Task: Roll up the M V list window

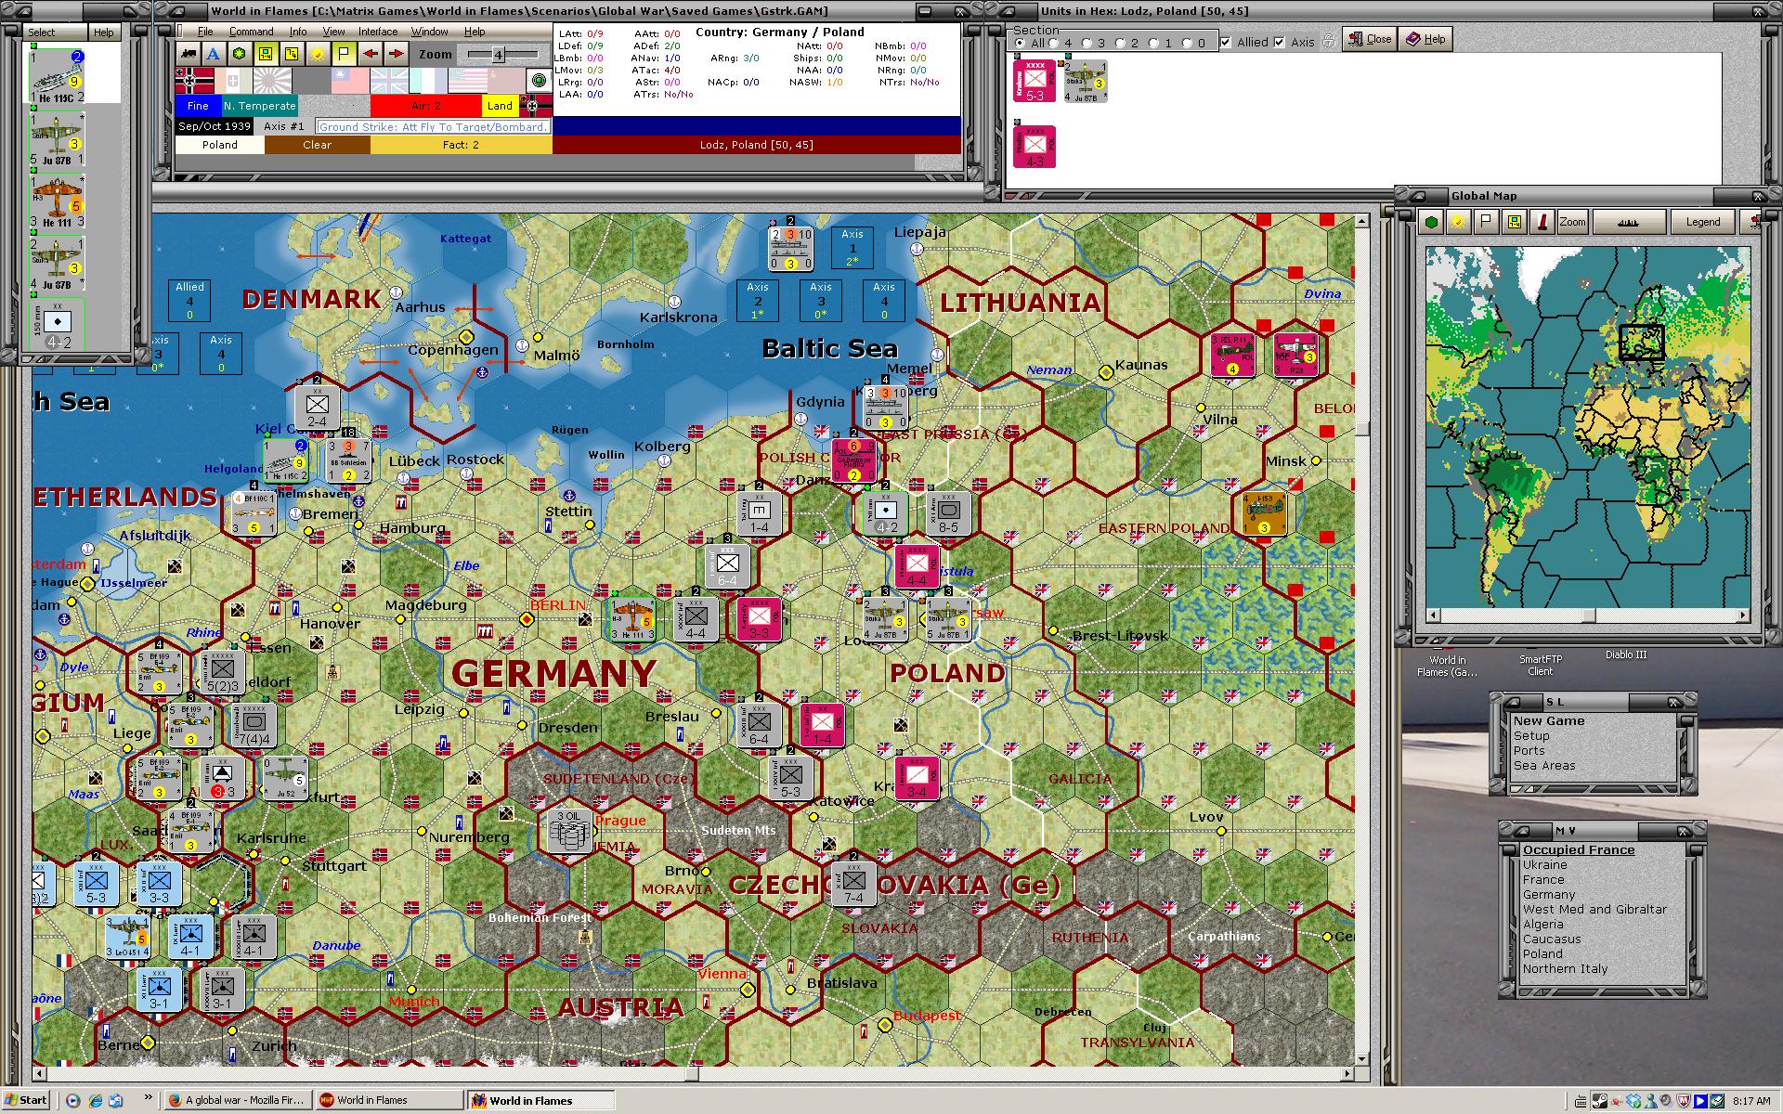Action: (x=1520, y=831)
